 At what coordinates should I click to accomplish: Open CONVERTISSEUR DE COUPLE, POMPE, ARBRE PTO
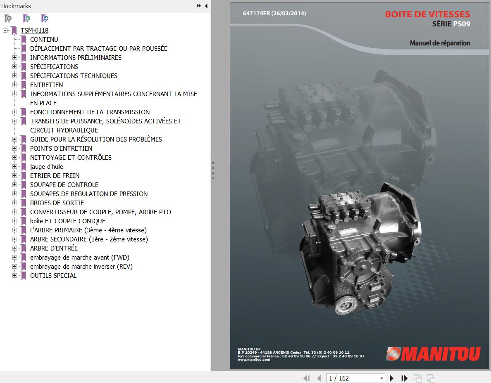tap(100, 212)
